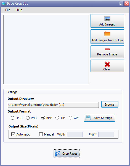Screen dimensions: 130x166
Task: Click the Remove Image label
Action: coord(107,54)
